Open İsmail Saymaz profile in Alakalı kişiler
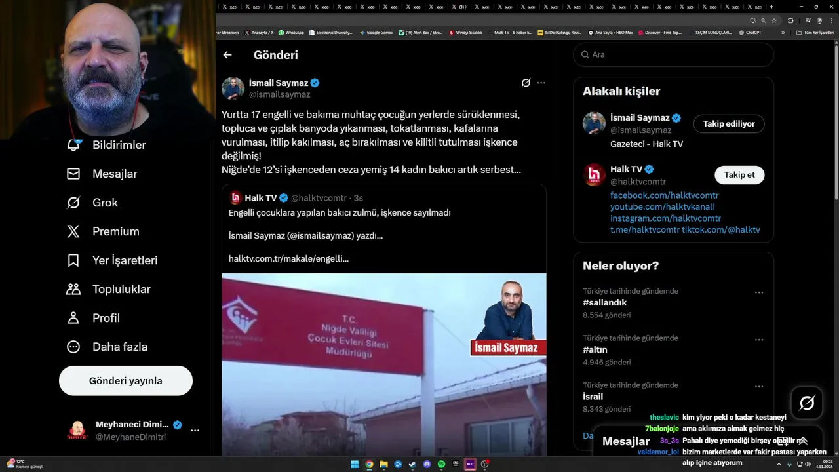The width and height of the screenshot is (839, 472). click(x=640, y=118)
